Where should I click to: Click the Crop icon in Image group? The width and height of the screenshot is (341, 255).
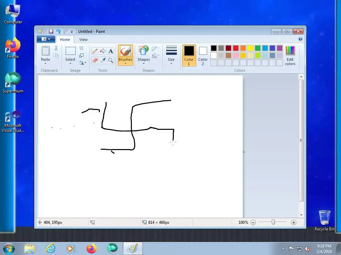(81, 48)
